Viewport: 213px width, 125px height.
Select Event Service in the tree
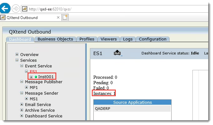(38, 66)
